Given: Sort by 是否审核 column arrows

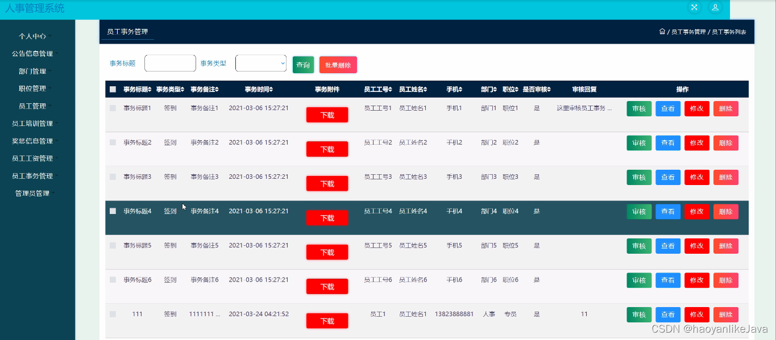Looking at the screenshot, I should [550, 90].
